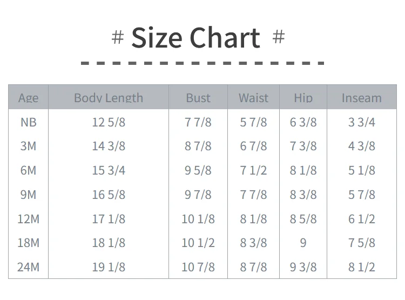This screenshot has height=300, width=405.
Task: Select the 24M age row label
Action: coord(28,267)
